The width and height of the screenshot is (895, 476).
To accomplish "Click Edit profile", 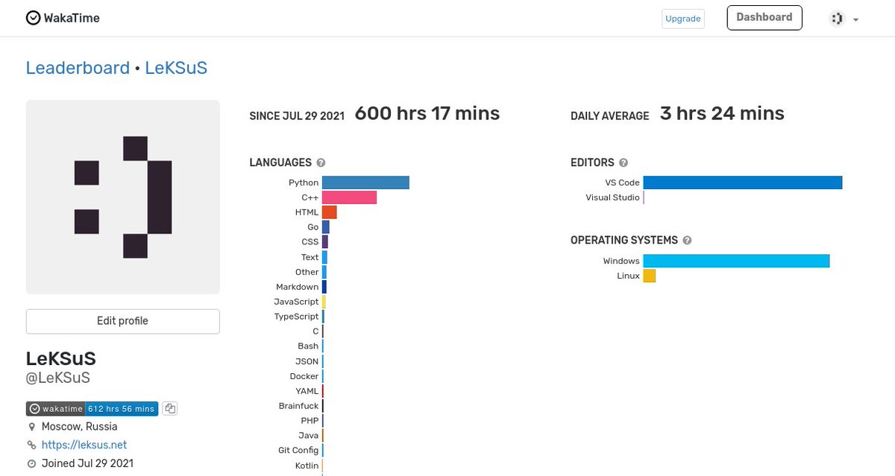I will tap(123, 321).
